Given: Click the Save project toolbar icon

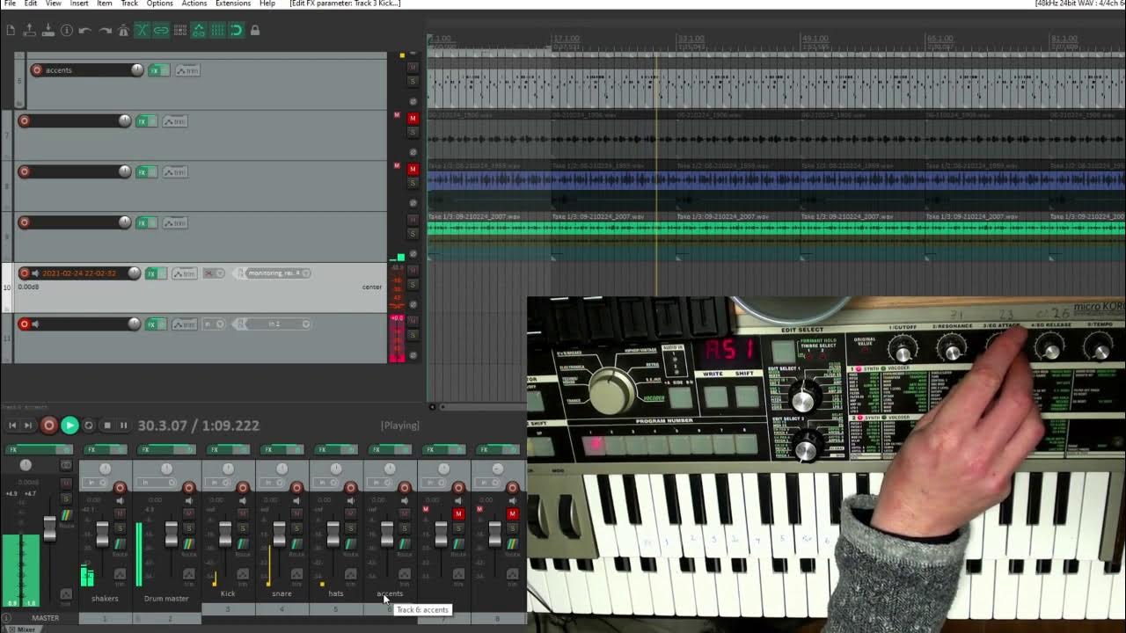Looking at the screenshot, I should pos(48,30).
